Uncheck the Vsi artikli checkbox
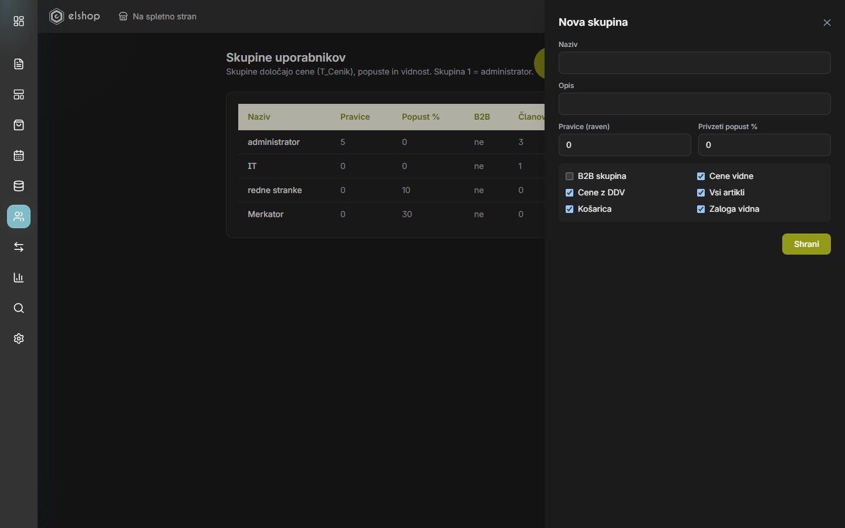 tap(701, 192)
